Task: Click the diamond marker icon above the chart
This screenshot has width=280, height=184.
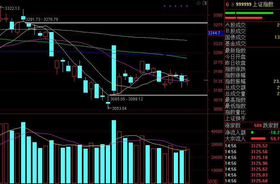Action: pos(198,3)
